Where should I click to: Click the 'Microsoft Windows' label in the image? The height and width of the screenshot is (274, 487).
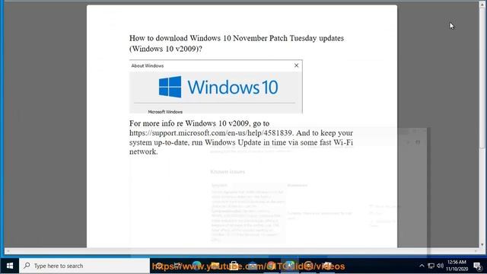click(x=165, y=112)
